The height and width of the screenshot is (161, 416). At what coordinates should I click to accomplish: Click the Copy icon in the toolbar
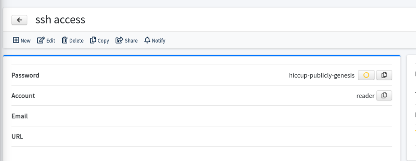pos(93,40)
